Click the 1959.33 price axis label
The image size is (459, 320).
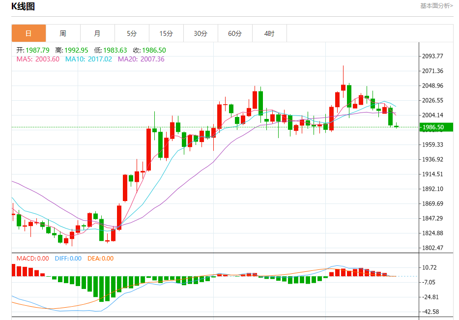click(x=432, y=145)
